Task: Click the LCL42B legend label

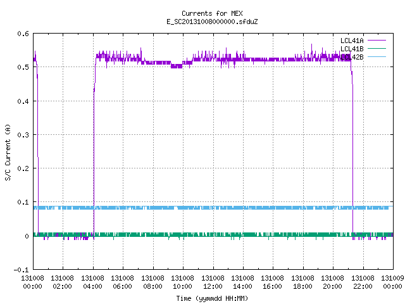Action: (352, 57)
